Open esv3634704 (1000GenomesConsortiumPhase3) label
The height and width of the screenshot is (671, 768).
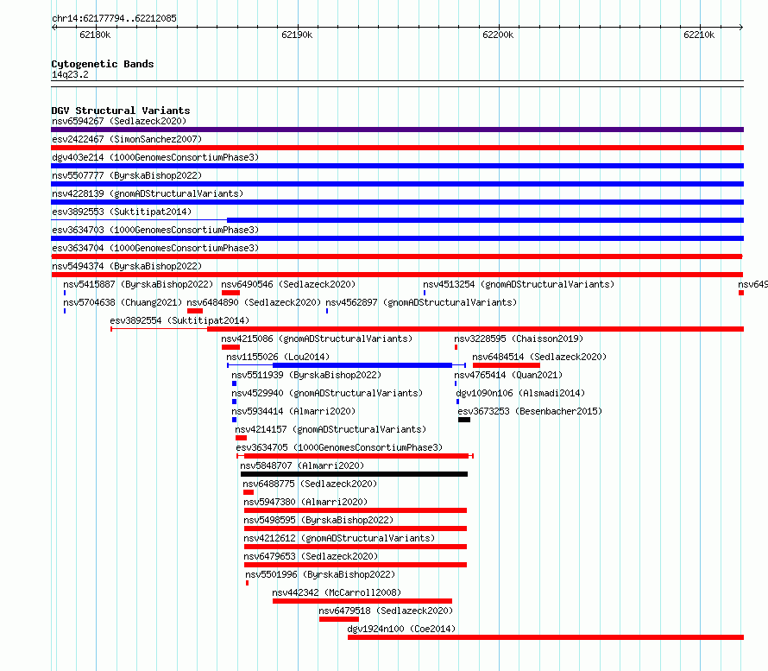coord(155,248)
